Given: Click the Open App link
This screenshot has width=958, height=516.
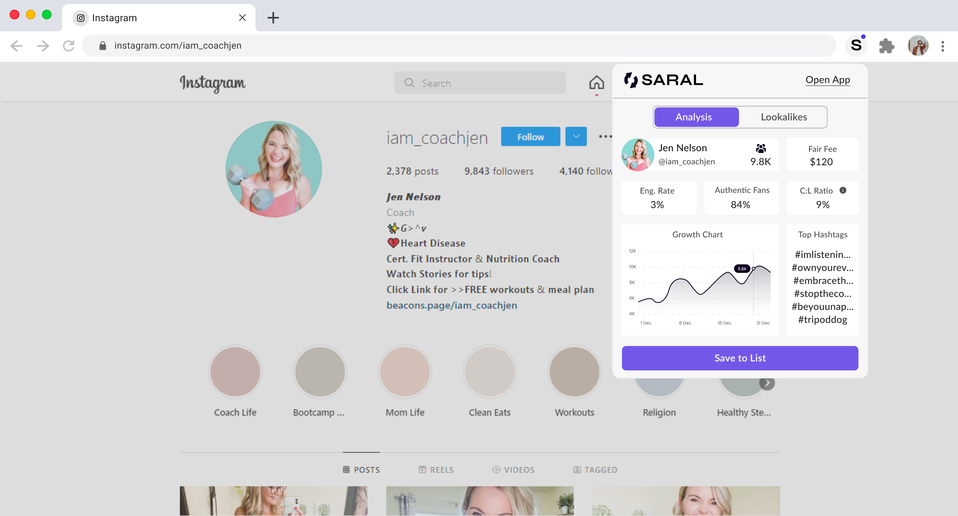Looking at the screenshot, I should click(828, 80).
